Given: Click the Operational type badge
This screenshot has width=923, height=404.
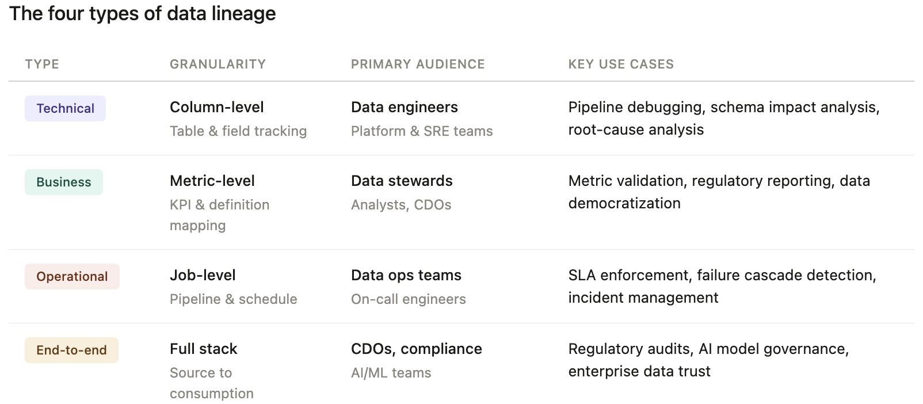Looking at the screenshot, I should pyautogui.click(x=72, y=276).
